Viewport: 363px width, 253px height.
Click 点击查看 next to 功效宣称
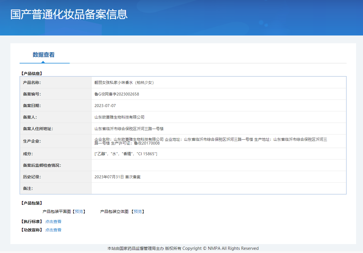pyautogui.click(x=53, y=230)
